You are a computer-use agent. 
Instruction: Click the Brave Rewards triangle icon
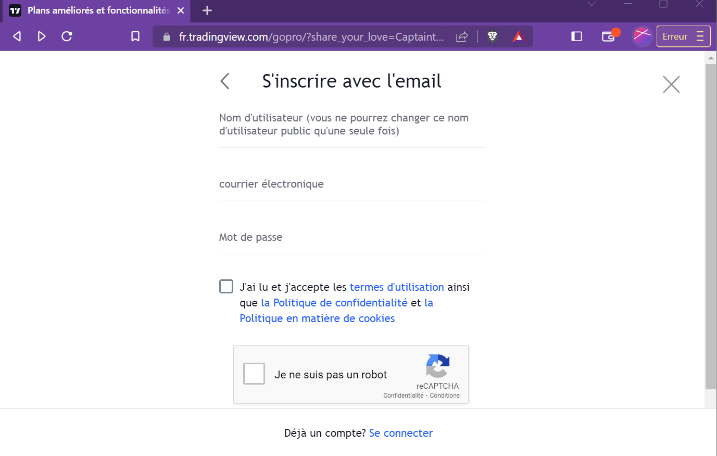pos(518,36)
